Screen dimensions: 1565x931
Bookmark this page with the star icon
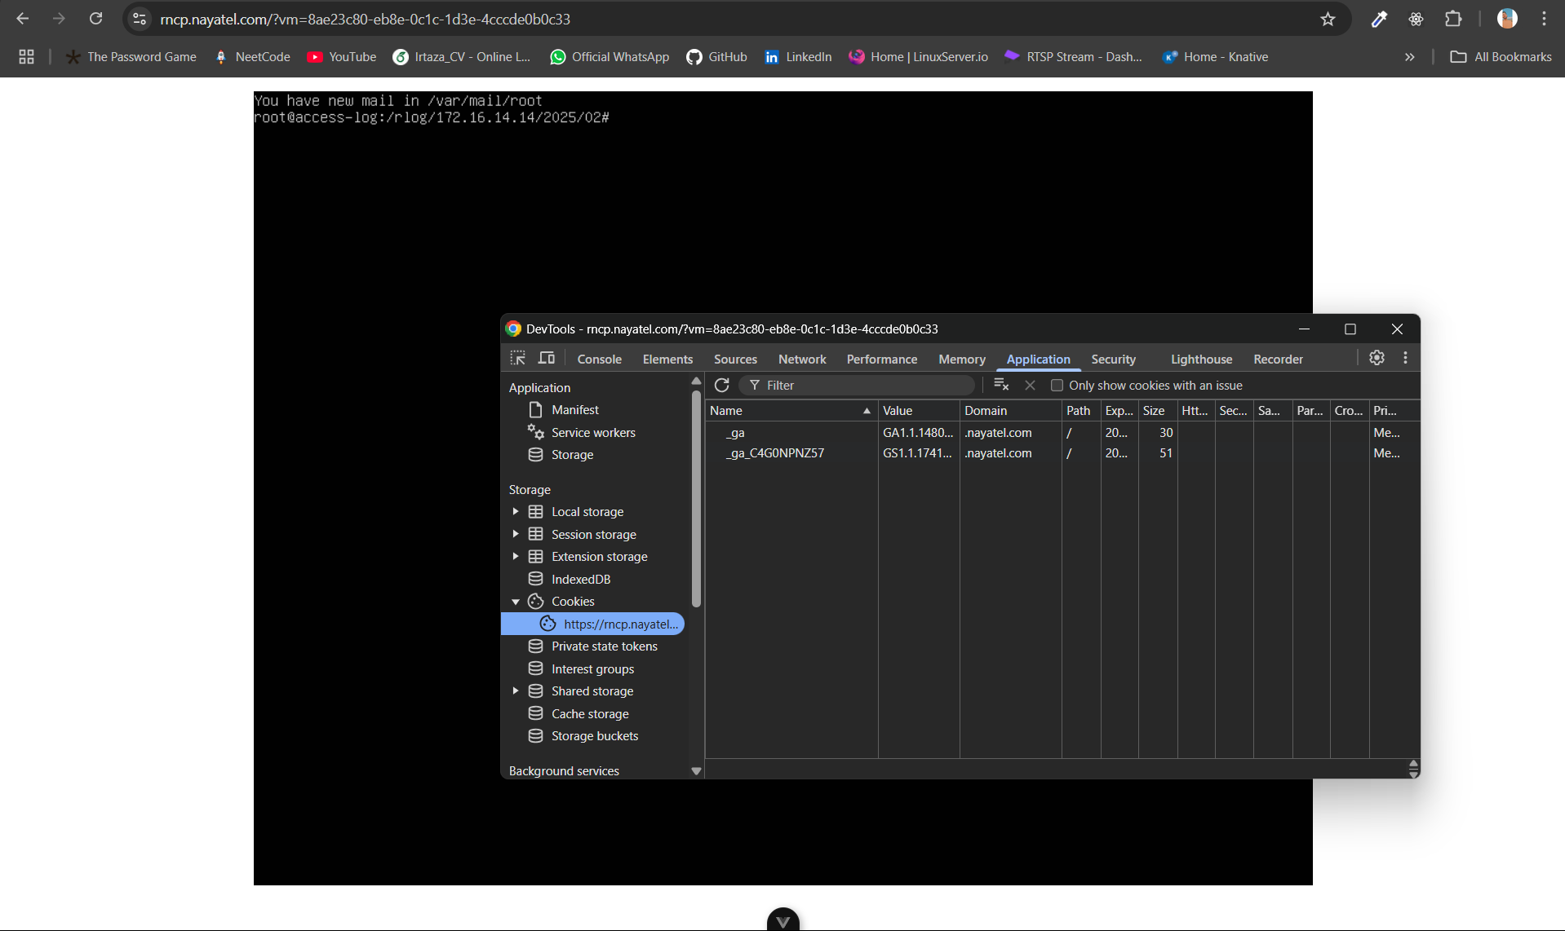tap(1328, 19)
